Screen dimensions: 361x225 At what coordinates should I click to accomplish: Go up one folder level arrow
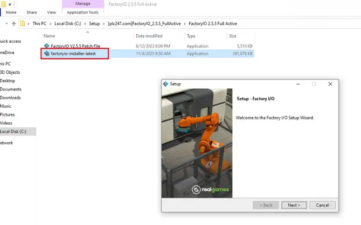14,24
